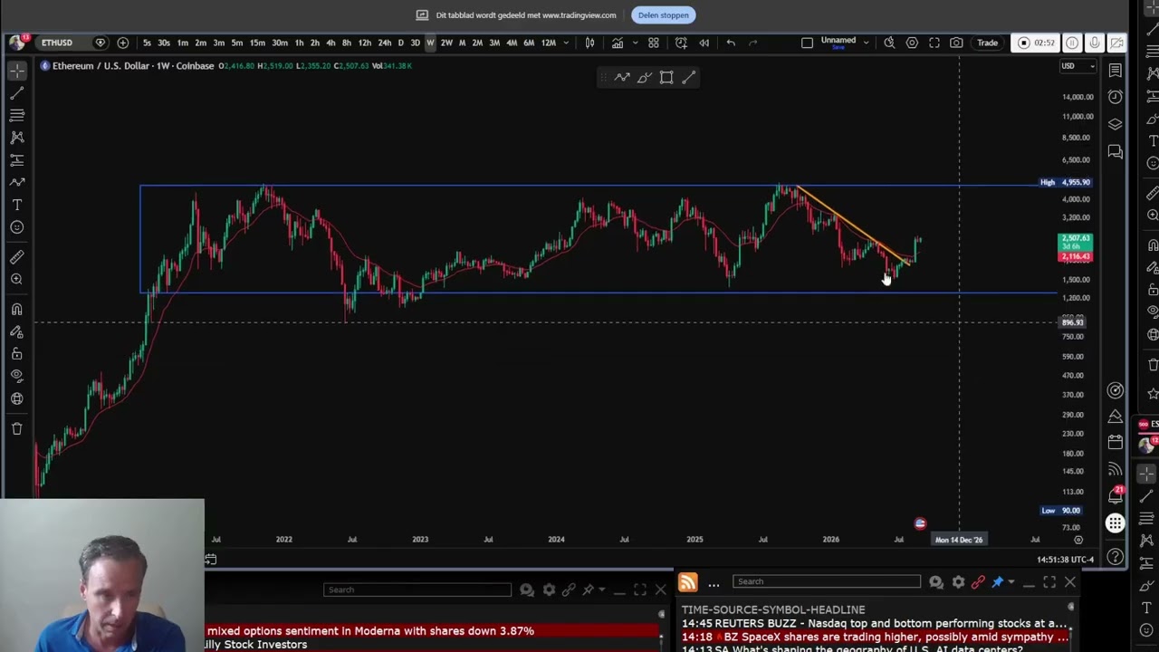Screen dimensions: 1159x652
Task: Expand the Unnamed layout dropdown arrow
Action: pyautogui.click(x=866, y=43)
